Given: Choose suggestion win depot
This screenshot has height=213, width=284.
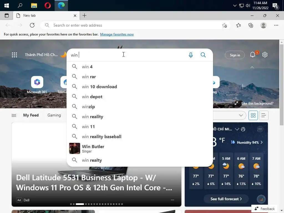Looking at the screenshot, I should (x=140, y=97).
